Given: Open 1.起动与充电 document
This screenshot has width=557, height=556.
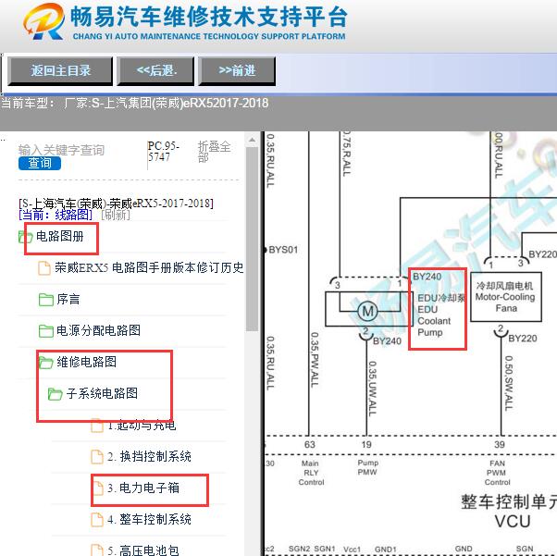Looking at the screenshot, I should pyautogui.click(x=142, y=425).
